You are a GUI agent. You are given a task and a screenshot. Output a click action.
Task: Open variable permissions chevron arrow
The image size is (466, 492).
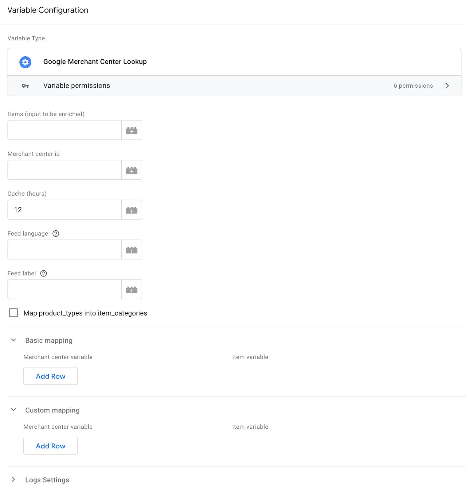click(447, 86)
